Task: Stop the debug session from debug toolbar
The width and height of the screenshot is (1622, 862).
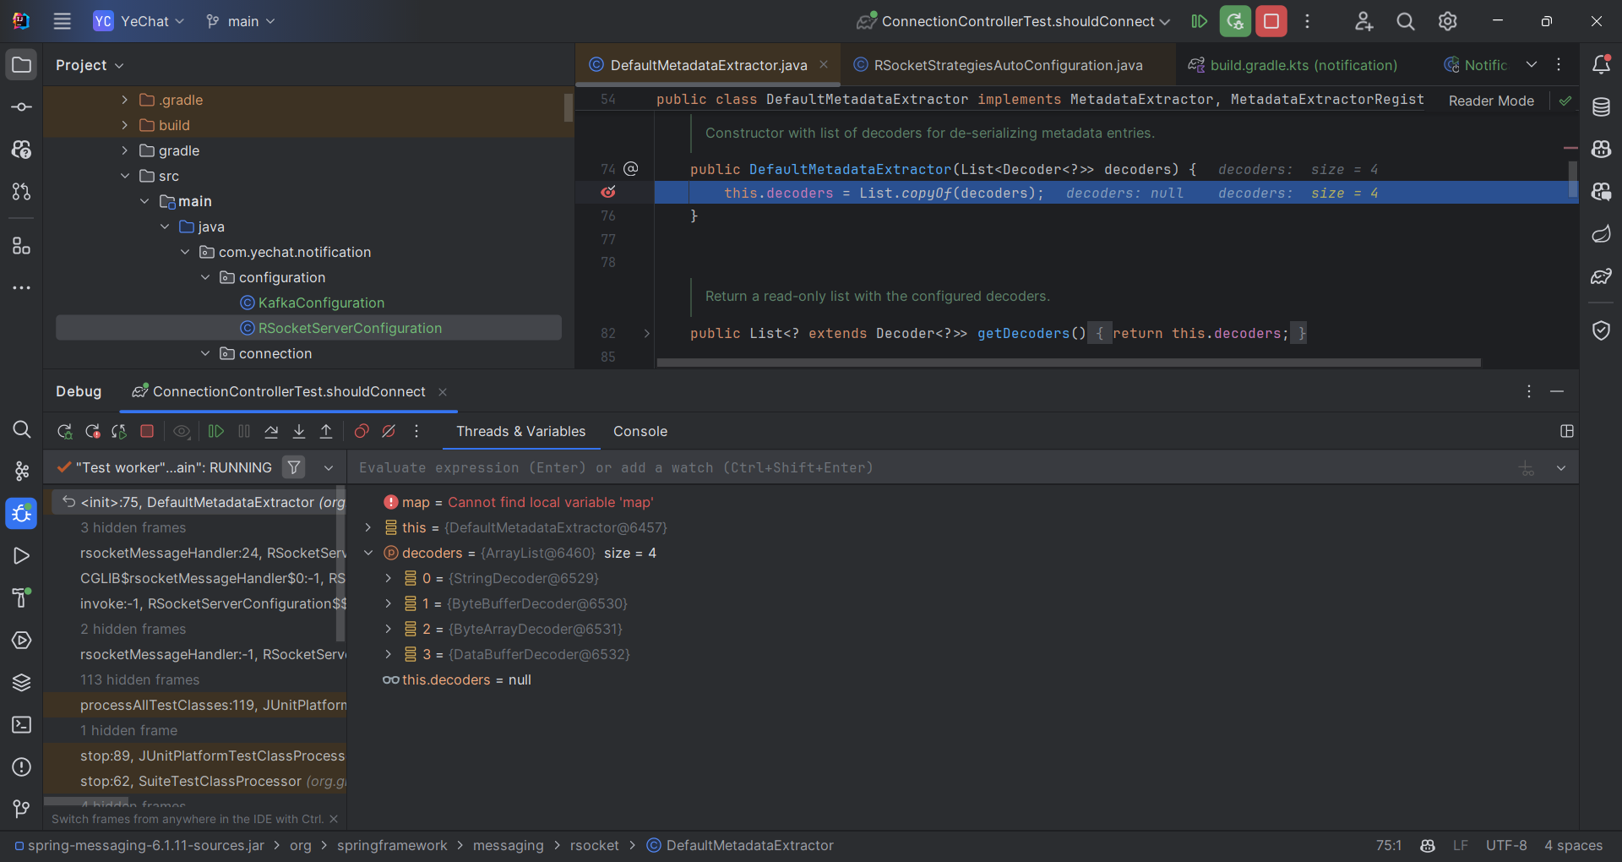Action: click(x=147, y=432)
